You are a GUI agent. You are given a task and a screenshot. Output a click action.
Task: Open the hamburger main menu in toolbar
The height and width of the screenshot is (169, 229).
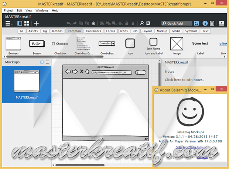(x=8, y=23)
